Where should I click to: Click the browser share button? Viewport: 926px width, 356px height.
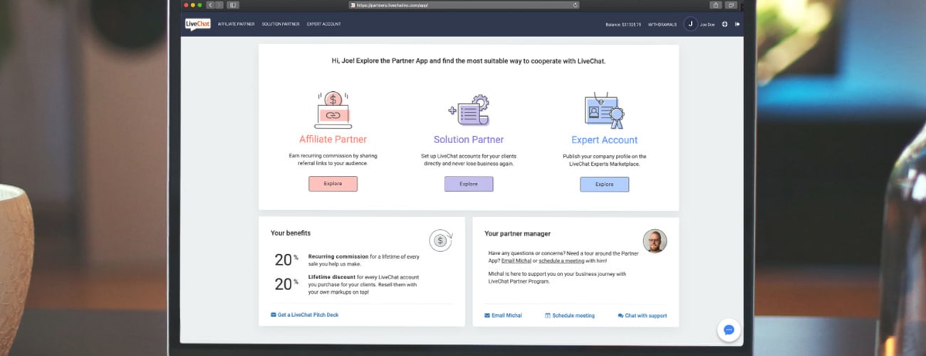point(714,5)
